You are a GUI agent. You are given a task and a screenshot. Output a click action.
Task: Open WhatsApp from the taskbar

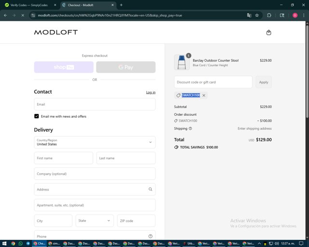point(20,244)
